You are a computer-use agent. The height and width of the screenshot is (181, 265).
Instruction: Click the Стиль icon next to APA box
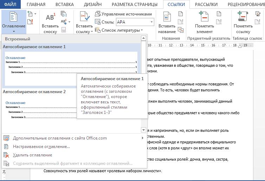(97, 22)
